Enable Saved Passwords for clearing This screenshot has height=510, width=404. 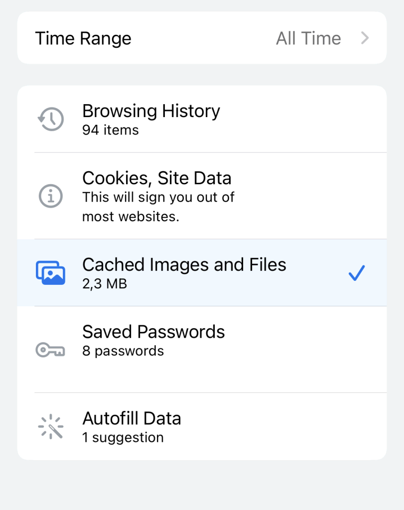[153, 332]
